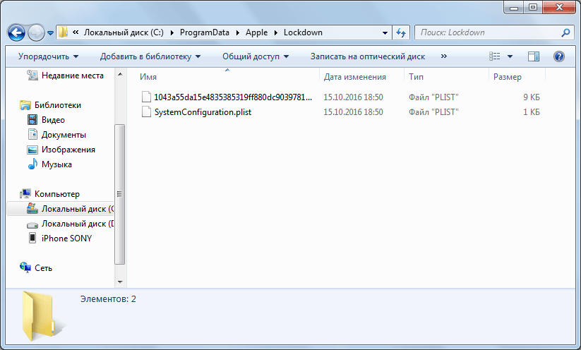Click Записать на оптический диск button
The image size is (581, 350).
367,56
